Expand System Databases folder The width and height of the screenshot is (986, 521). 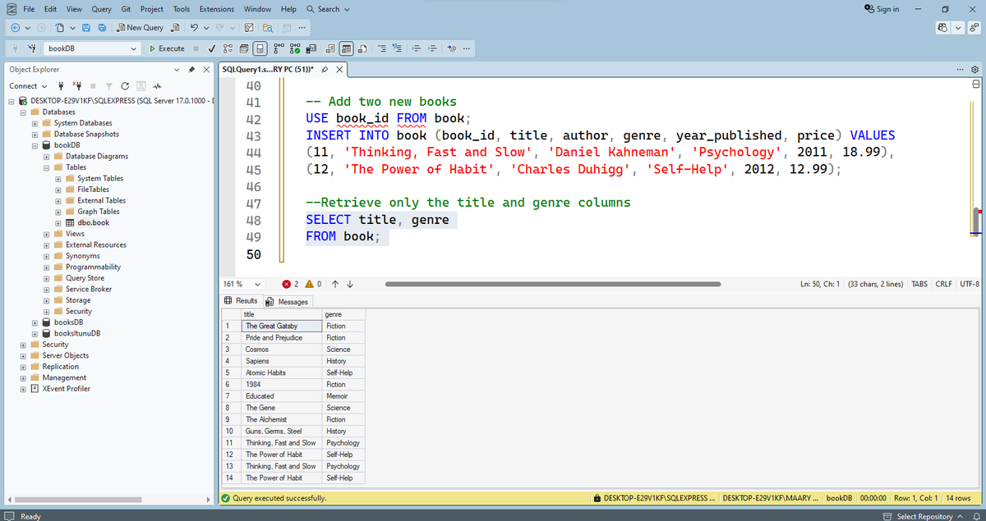tap(35, 123)
